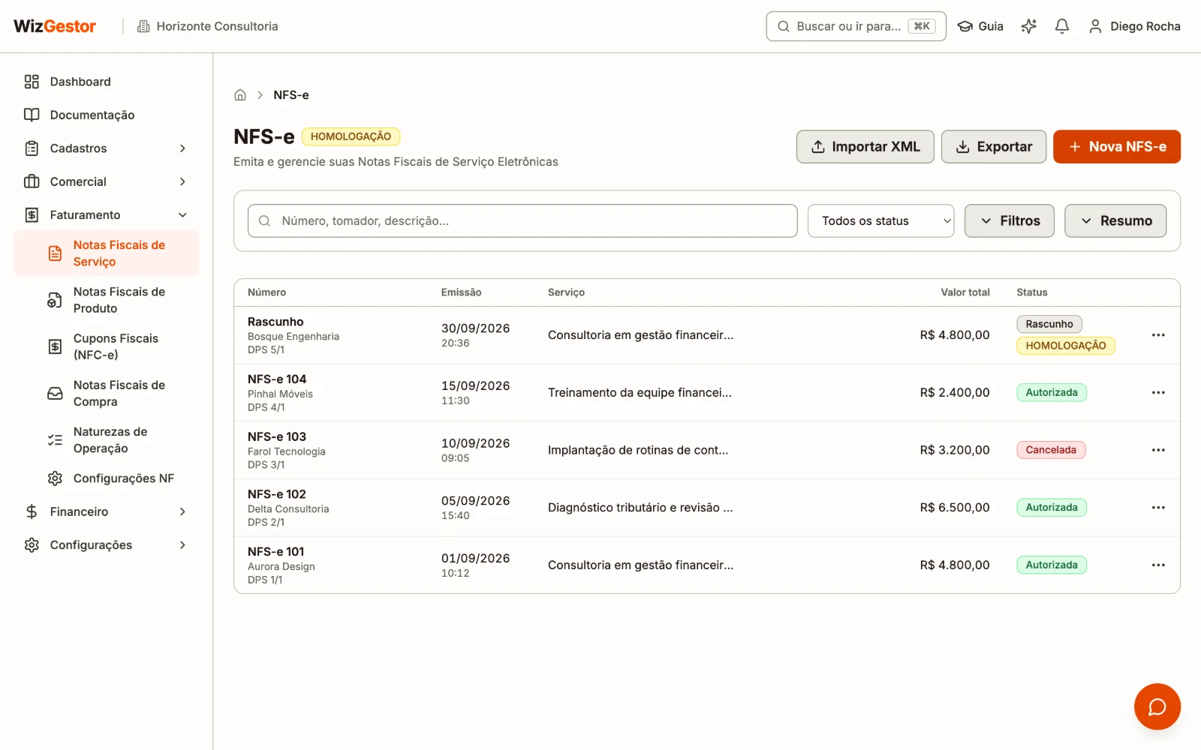Screen dimensions: 1201x750
Task: Click the Importar XML button
Action: (x=865, y=147)
